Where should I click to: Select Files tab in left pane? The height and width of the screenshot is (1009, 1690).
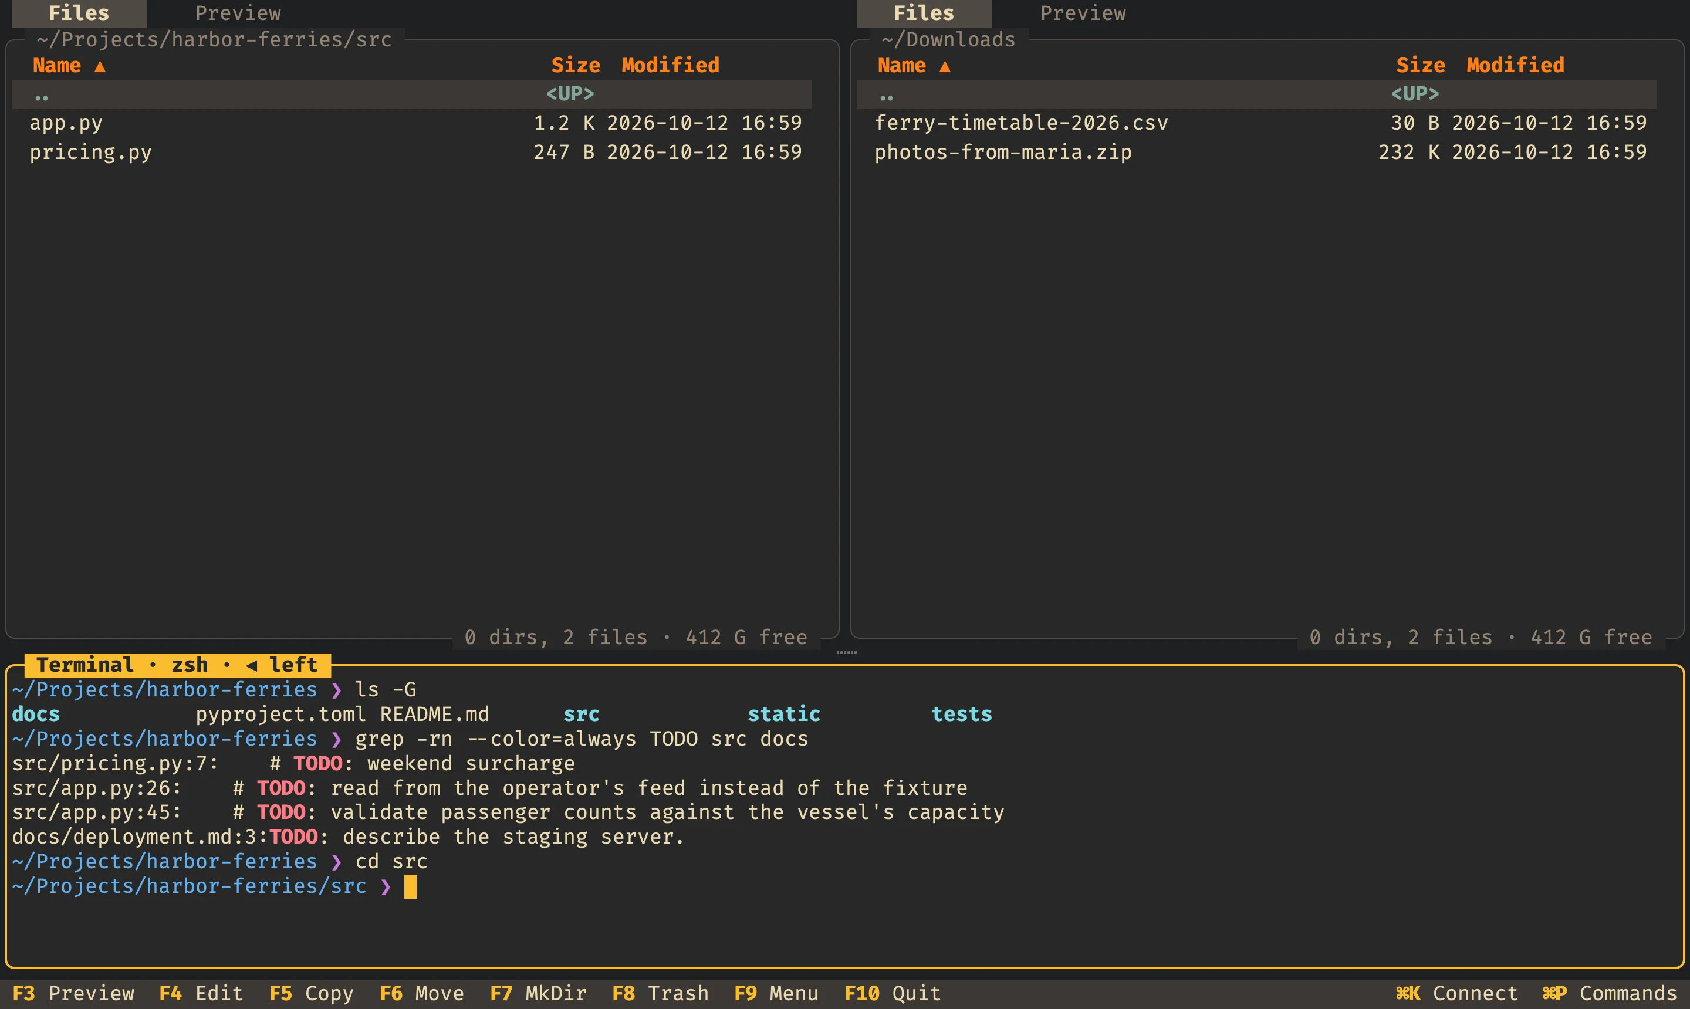point(79,13)
